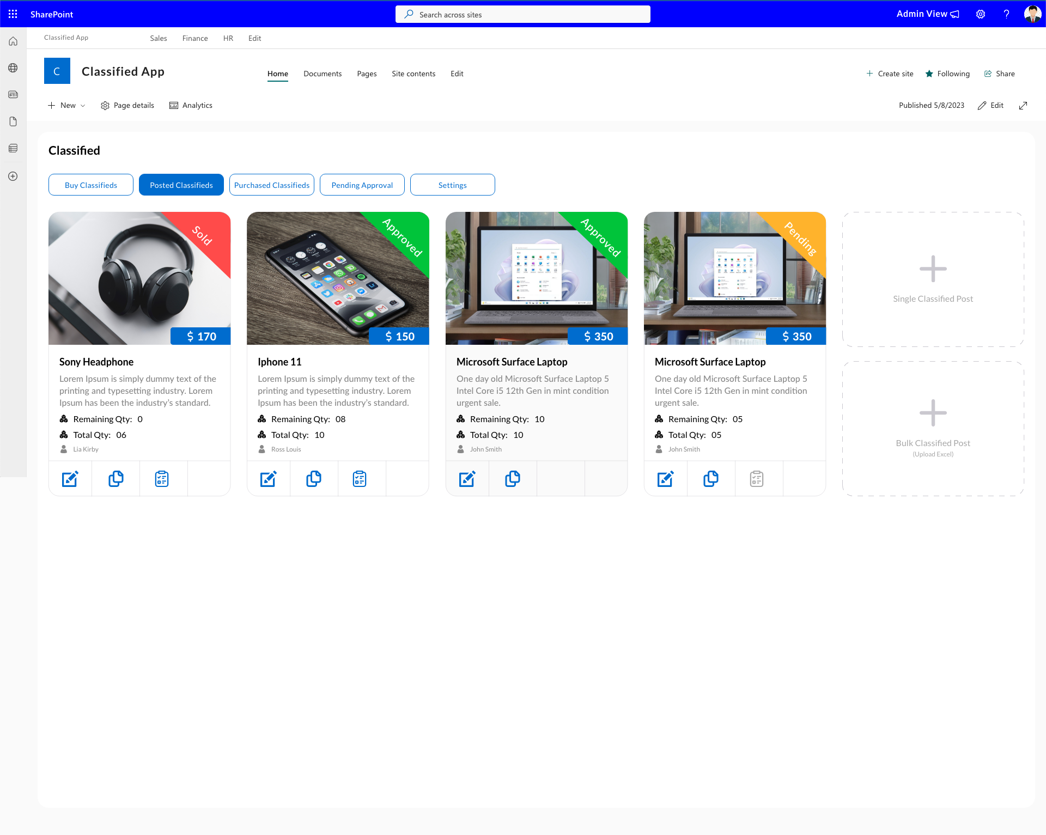The image size is (1046, 835).
Task: Click Edit page pencil button
Action: click(x=990, y=106)
